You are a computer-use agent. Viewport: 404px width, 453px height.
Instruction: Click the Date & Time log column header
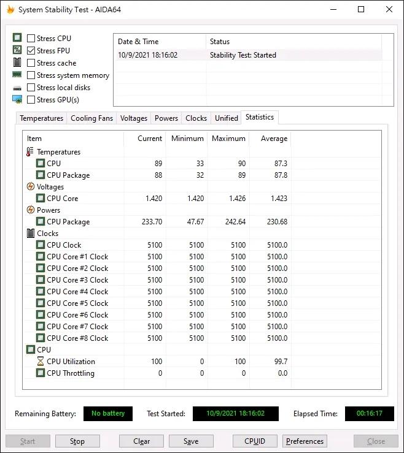[x=160, y=42]
